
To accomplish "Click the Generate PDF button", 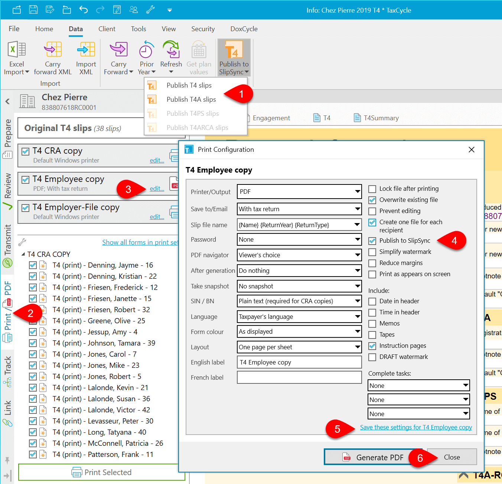I will (373, 457).
